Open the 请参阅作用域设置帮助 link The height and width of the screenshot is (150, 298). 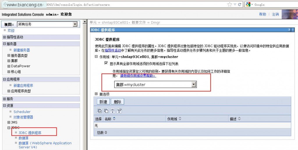pyautogui.click(x=138, y=76)
